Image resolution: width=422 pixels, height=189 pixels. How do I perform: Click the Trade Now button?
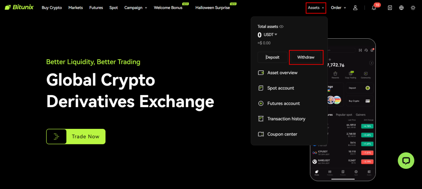(x=76, y=137)
